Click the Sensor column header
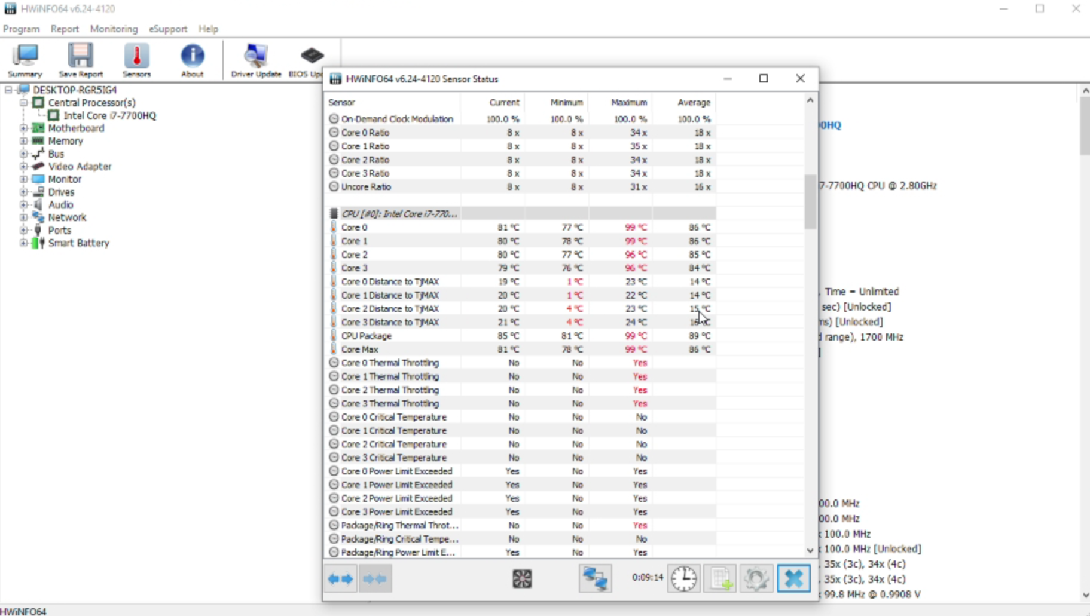Image resolution: width=1090 pixels, height=616 pixels. [394, 102]
